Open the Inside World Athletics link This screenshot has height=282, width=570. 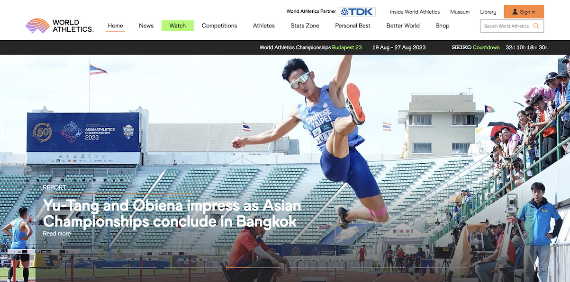(415, 12)
